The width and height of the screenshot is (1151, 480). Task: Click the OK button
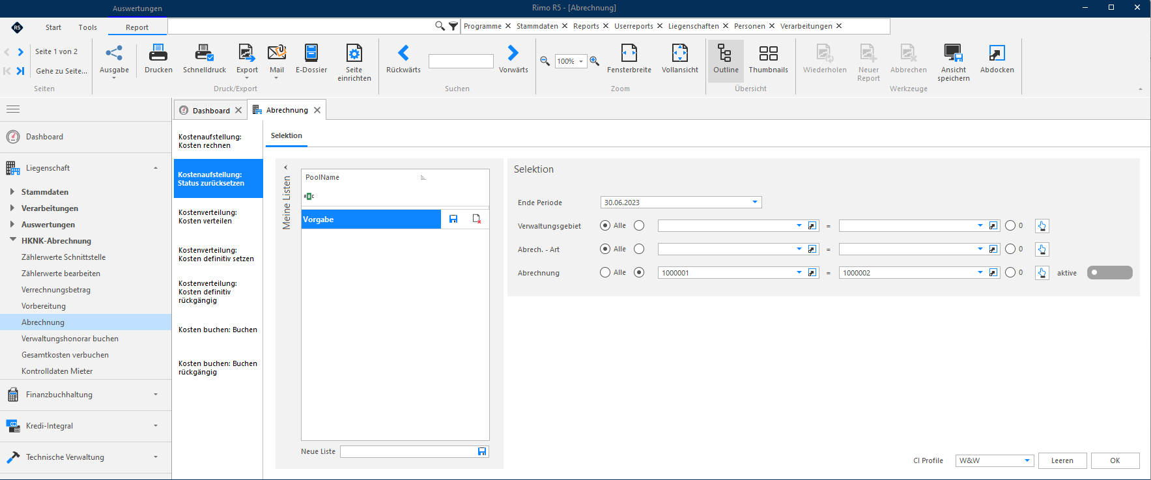(1115, 460)
